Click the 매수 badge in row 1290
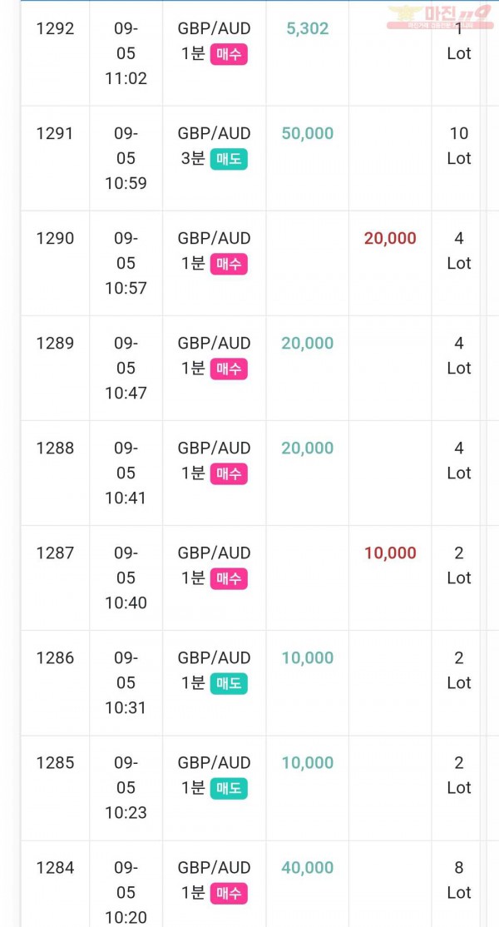 pos(229,264)
